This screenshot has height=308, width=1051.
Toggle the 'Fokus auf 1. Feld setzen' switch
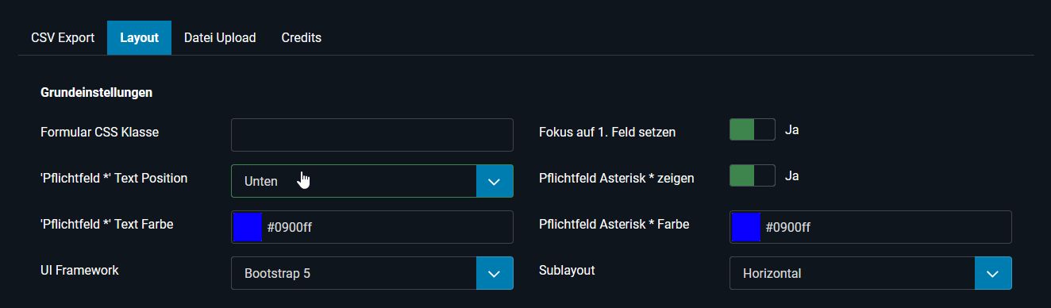(x=753, y=129)
